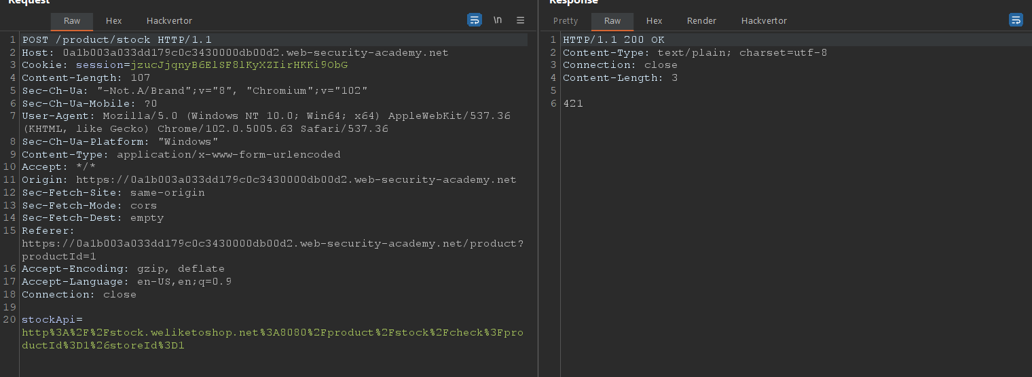The height and width of the screenshot is (377, 1032).
Task: Click the 421 response body text
Action: [573, 104]
